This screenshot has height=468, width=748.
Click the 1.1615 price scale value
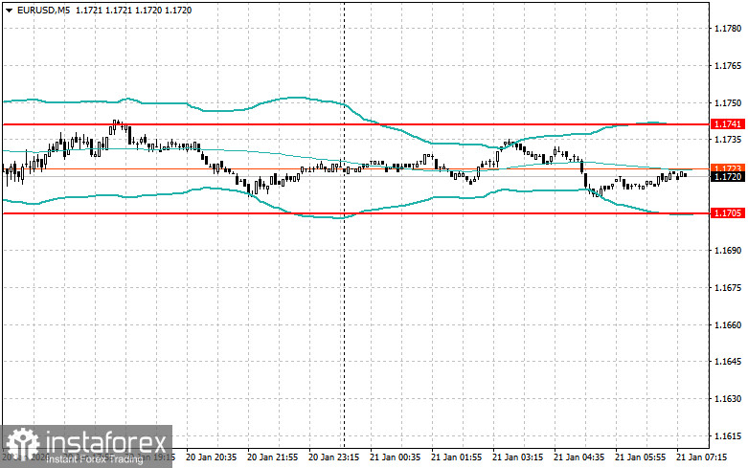click(728, 436)
